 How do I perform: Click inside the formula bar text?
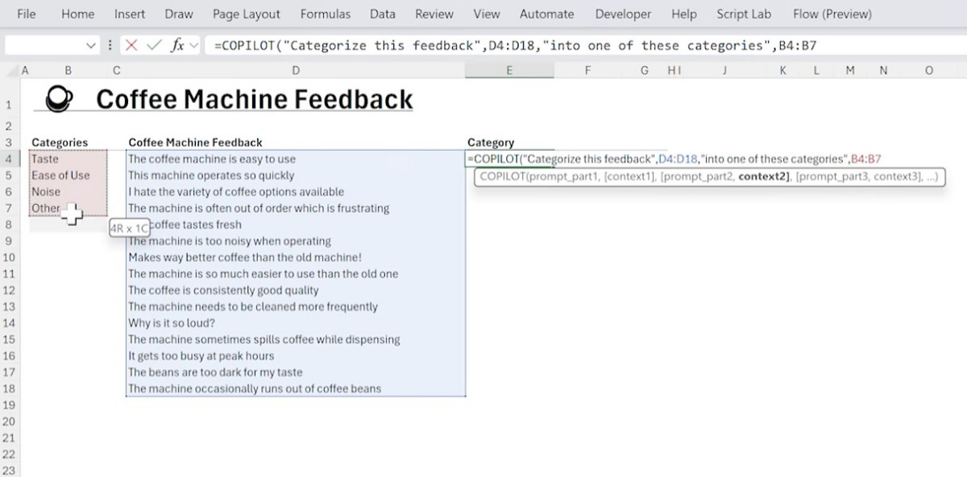coord(516,46)
